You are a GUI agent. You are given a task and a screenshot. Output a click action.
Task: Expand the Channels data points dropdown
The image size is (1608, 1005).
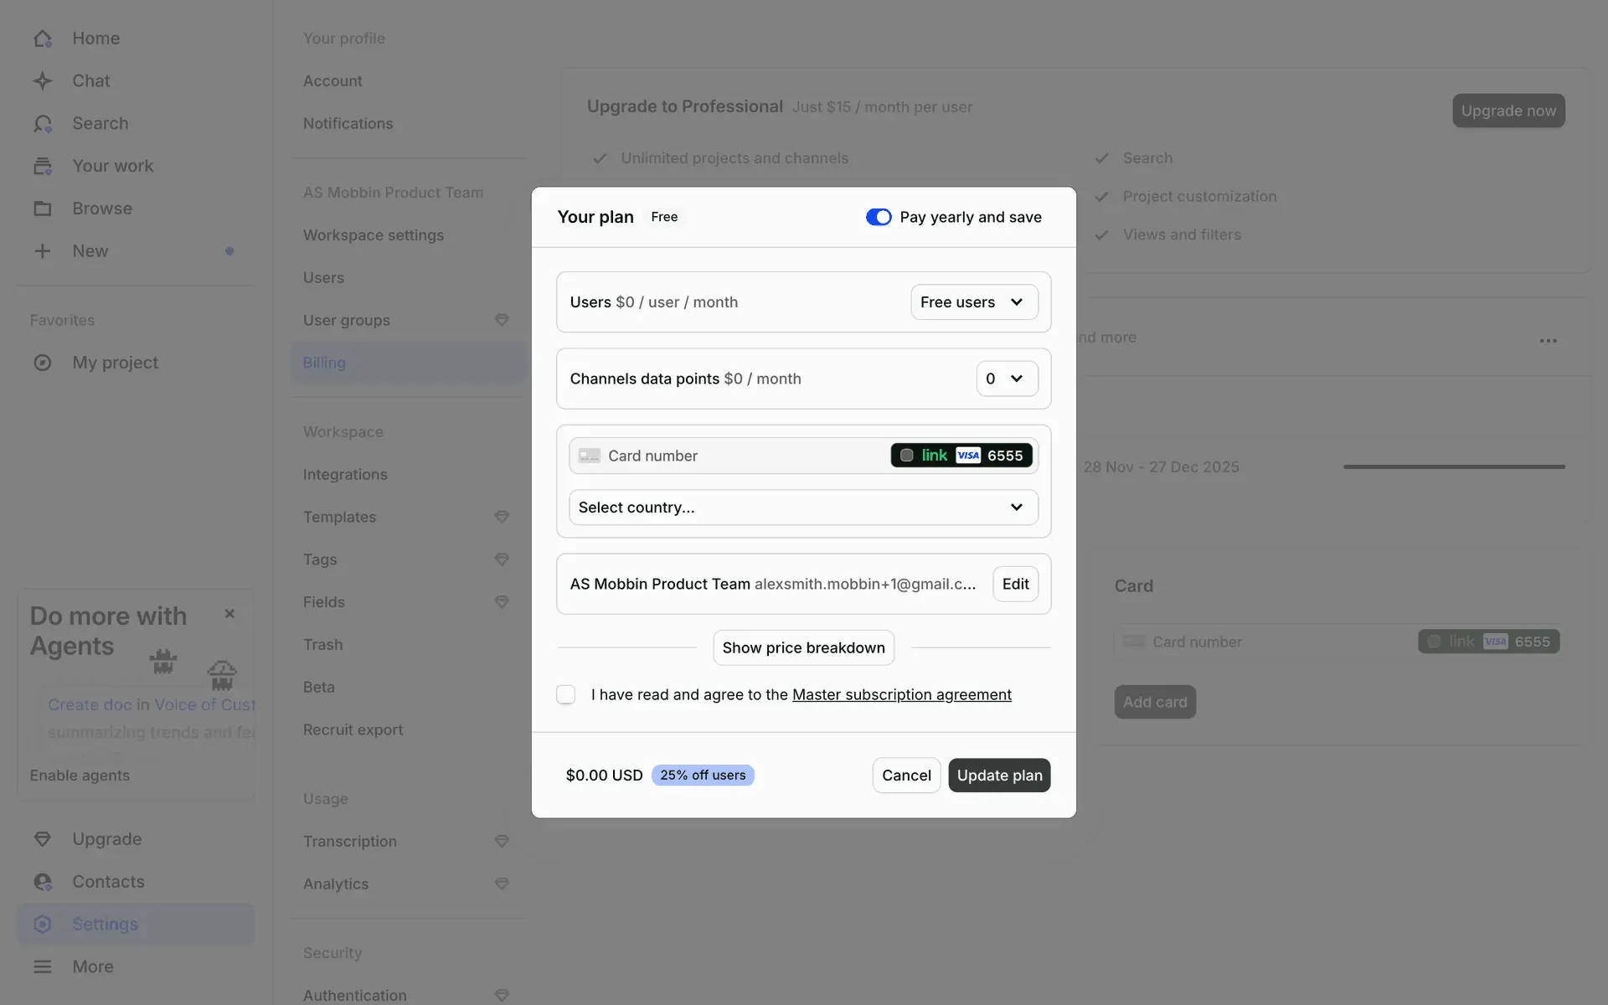click(1007, 379)
